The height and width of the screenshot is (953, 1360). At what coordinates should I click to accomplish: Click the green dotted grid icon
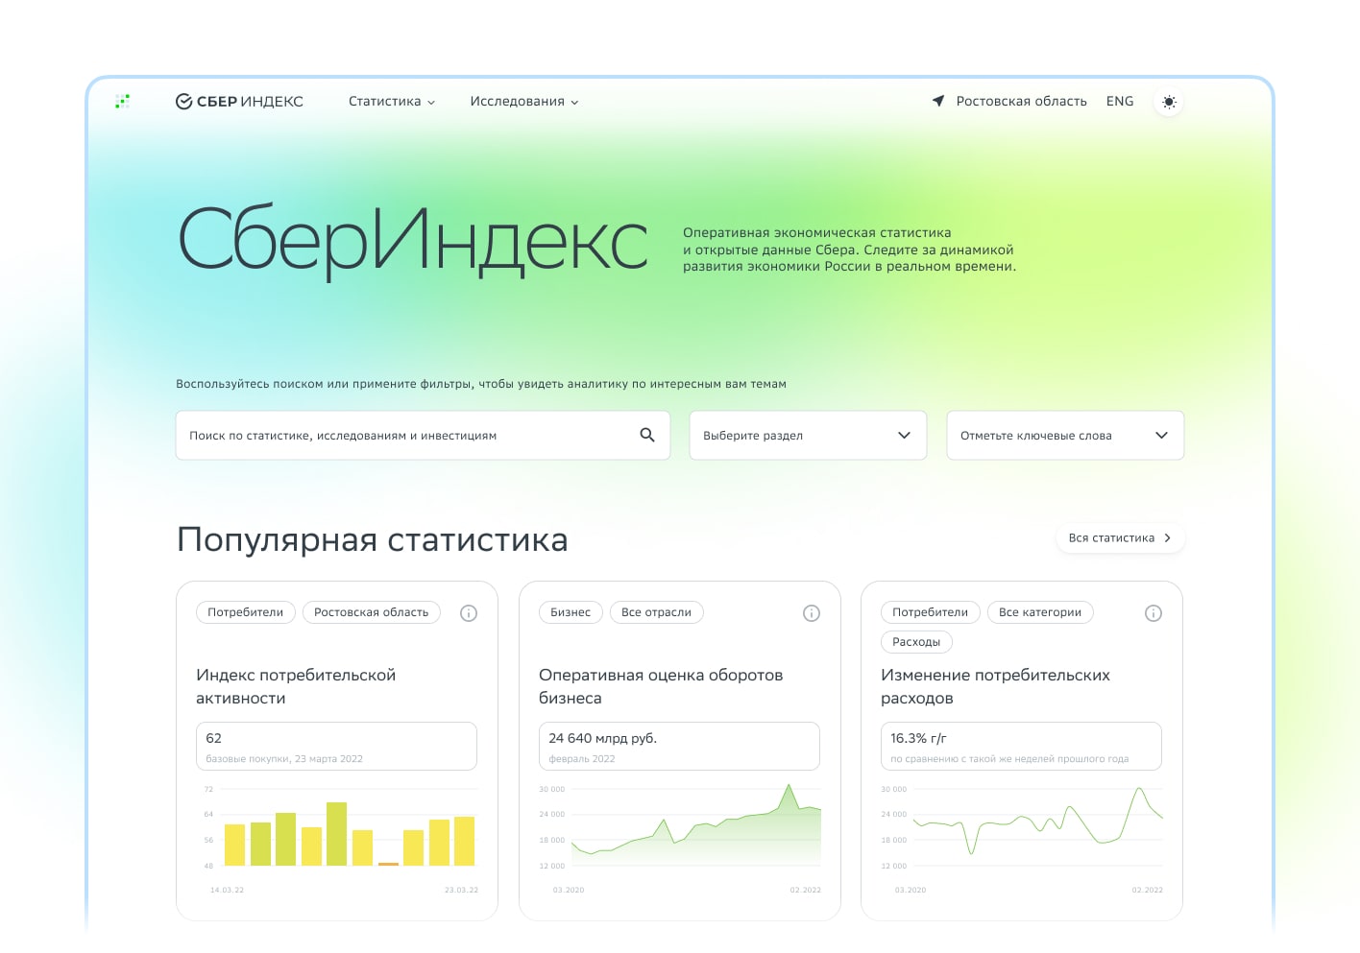click(x=122, y=101)
